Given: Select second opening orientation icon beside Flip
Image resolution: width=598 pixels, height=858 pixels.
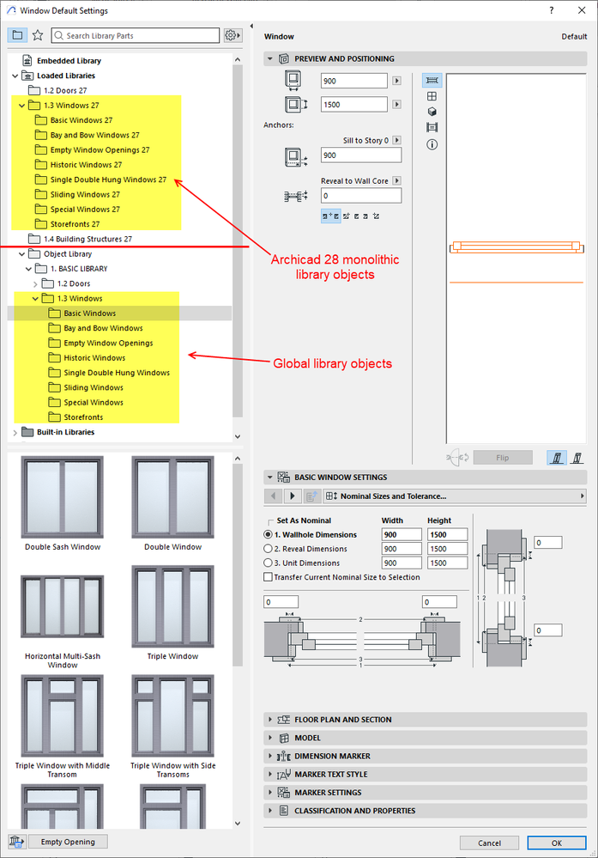Looking at the screenshot, I should pos(577,458).
